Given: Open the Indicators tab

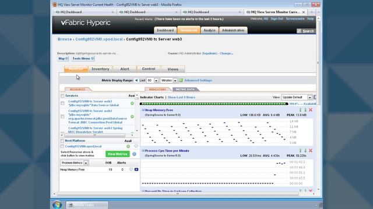Looking at the screenshot, I should point(157,89).
